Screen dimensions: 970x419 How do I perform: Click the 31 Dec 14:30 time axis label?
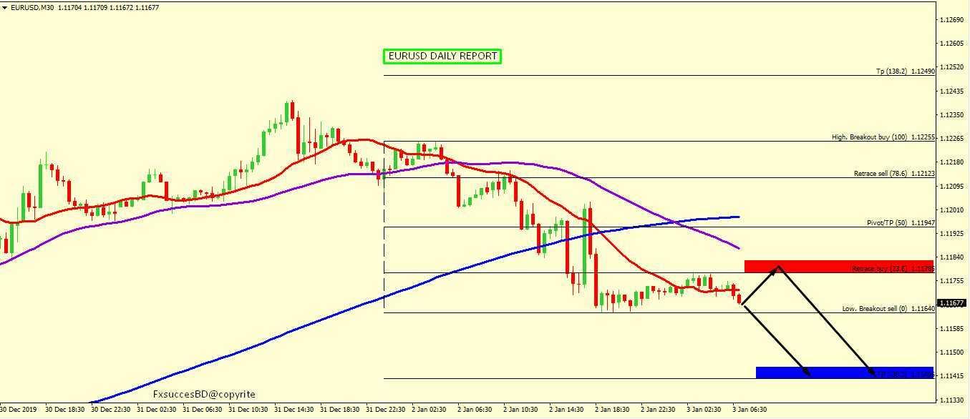296,410
